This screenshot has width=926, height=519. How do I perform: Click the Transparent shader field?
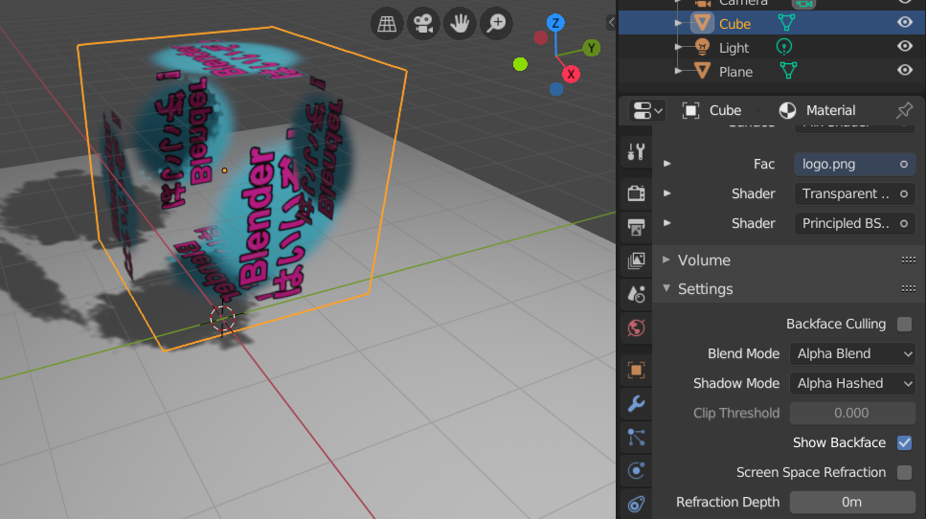[x=854, y=193]
